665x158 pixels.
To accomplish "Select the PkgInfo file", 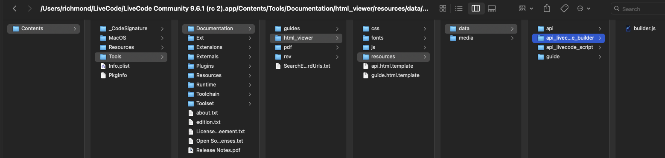I will click(x=131, y=75).
